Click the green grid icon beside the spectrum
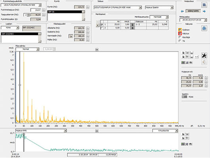 183,62
